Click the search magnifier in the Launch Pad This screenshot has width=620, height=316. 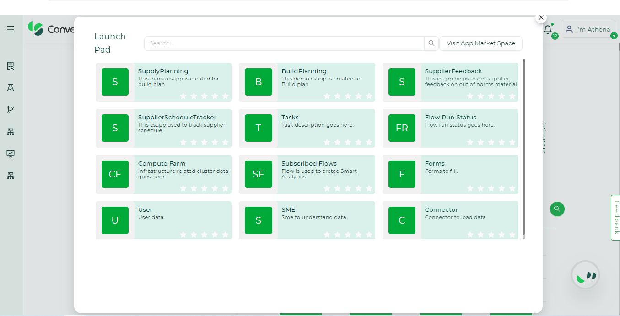pyautogui.click(x=431, y=43)
